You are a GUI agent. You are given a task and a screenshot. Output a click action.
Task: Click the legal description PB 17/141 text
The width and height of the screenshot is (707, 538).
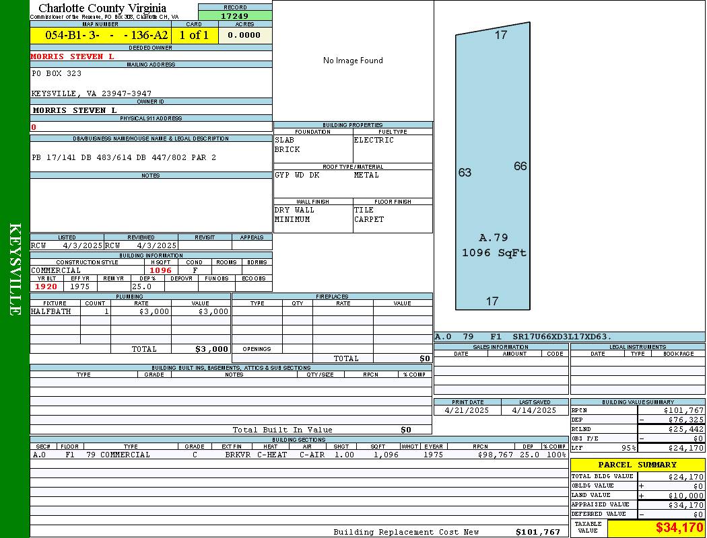(124, 157)
